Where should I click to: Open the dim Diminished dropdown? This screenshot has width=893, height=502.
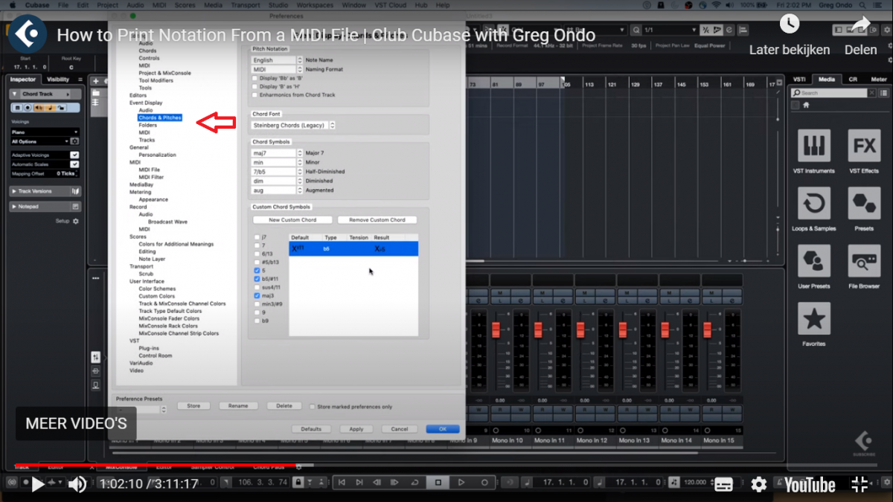pos(276,181)
